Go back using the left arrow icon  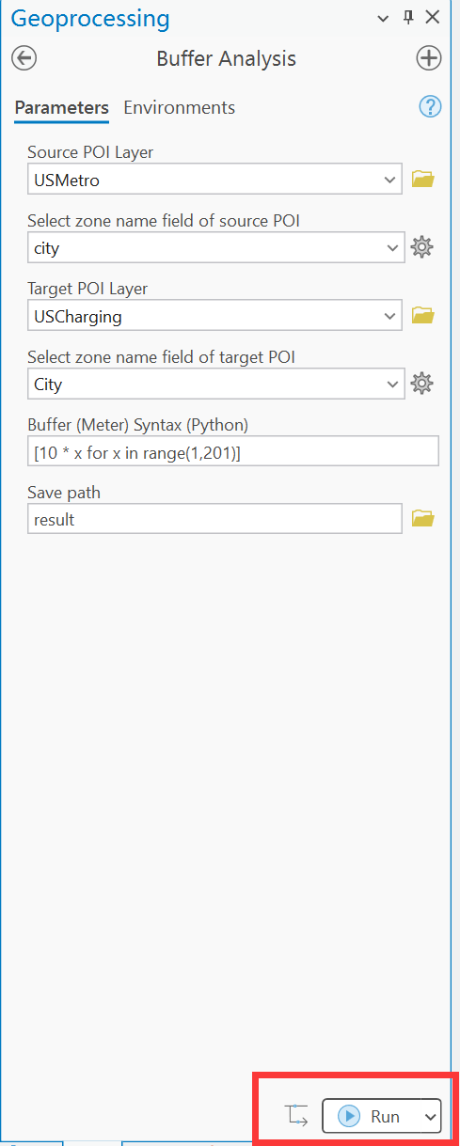(24, 58)
